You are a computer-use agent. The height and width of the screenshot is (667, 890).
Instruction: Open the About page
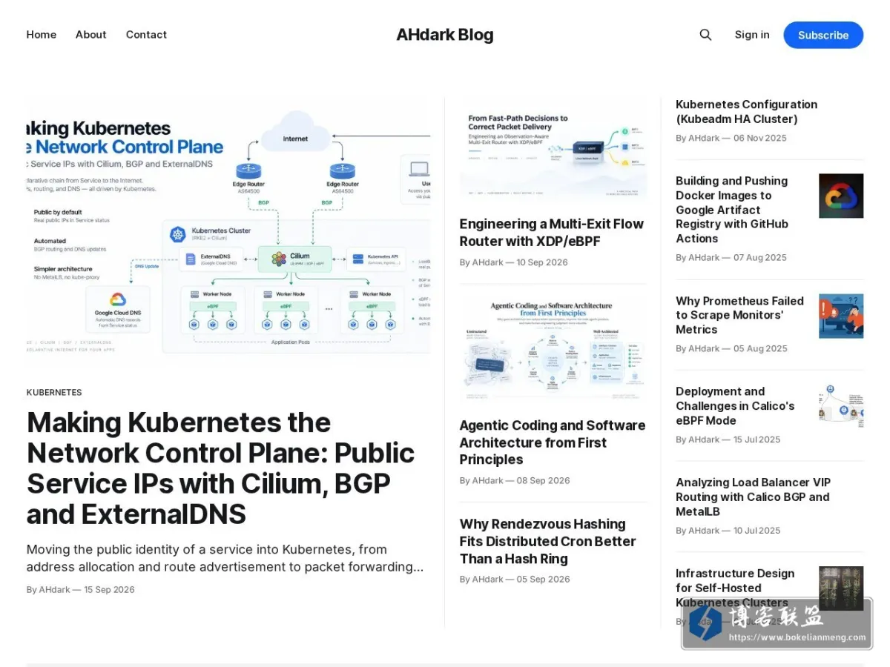click(91, 35)
